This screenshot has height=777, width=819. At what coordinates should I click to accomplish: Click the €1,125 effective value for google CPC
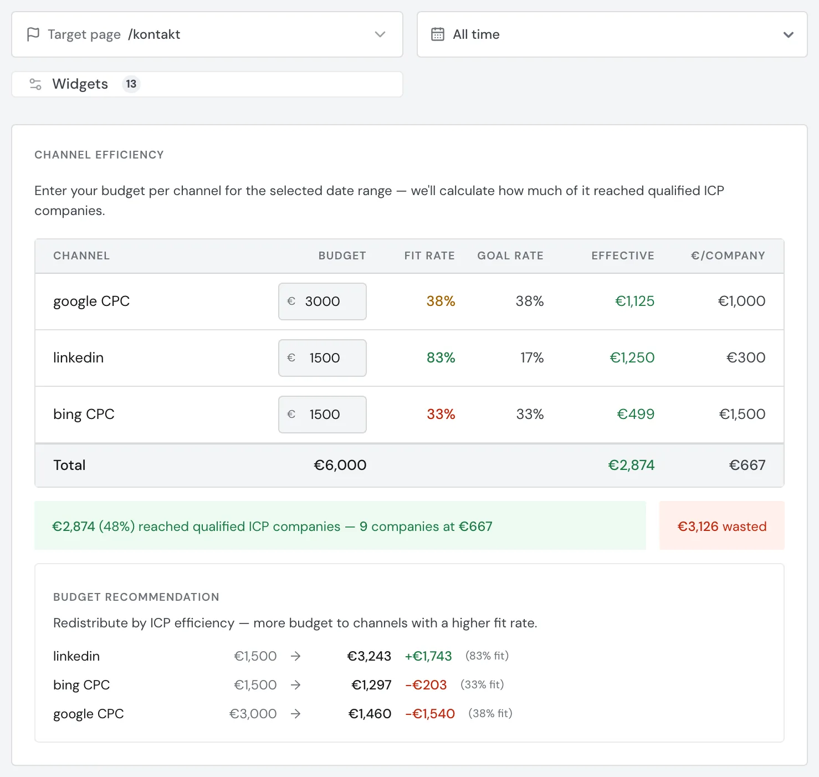pyautogui.click(x=635, y=301)
